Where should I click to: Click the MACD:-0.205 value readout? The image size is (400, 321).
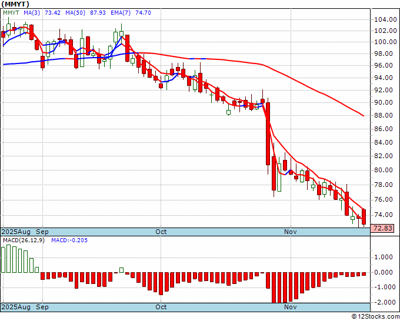pyautogui.click(x=69, y=240)
